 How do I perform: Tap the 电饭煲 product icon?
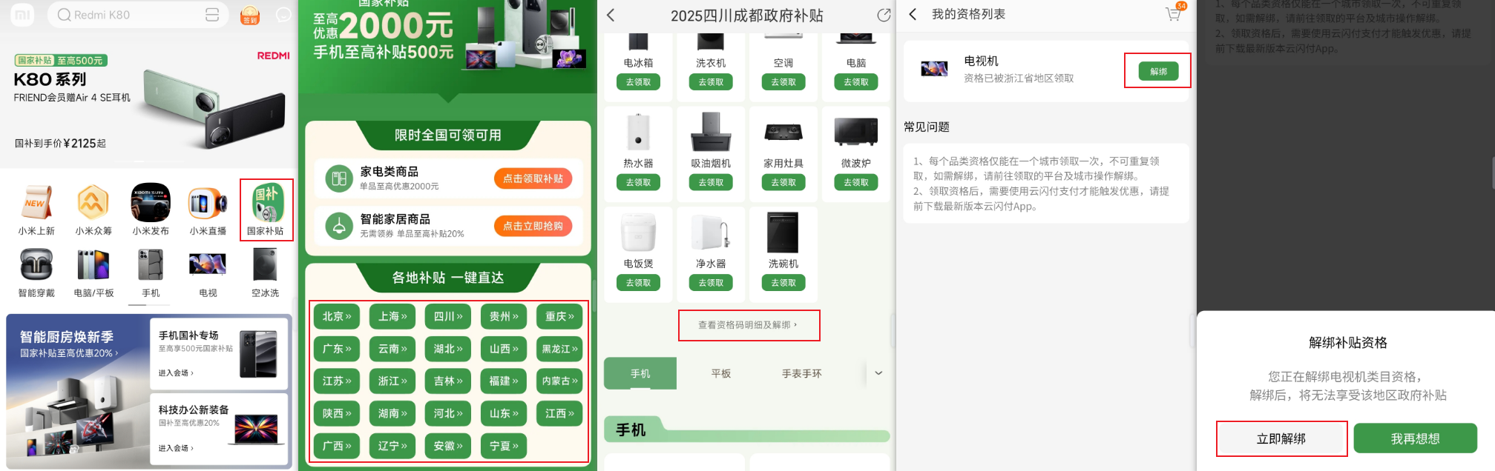[x=638, y=233]
